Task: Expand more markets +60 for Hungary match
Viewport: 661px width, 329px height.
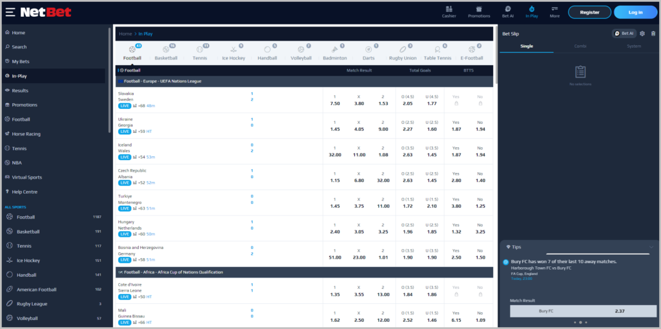Action: [141, 234]
